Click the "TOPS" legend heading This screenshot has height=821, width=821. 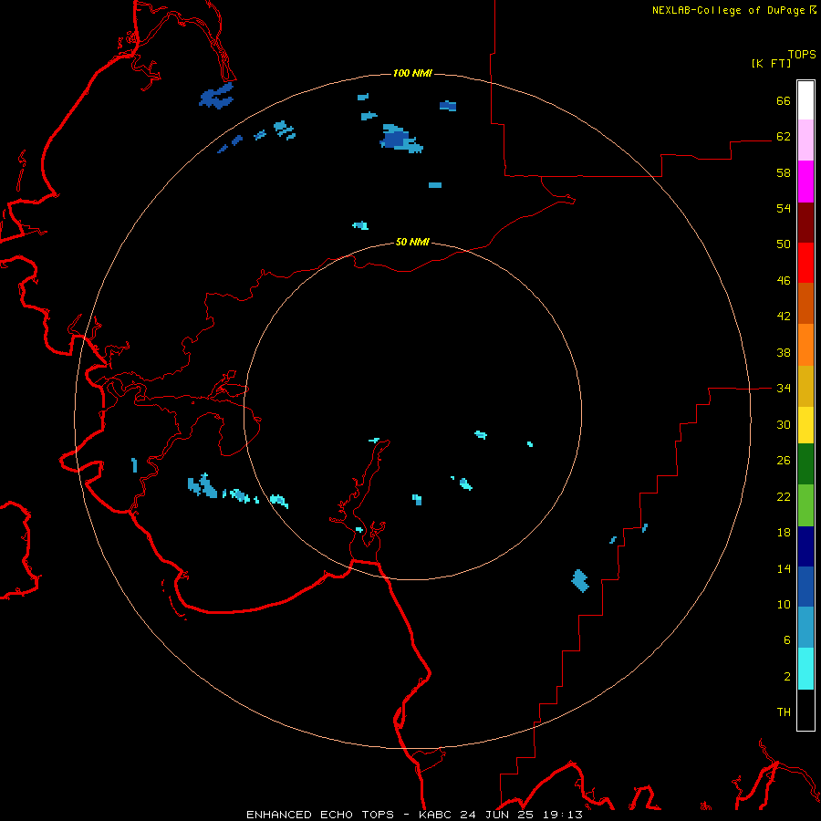coord(802,54)
